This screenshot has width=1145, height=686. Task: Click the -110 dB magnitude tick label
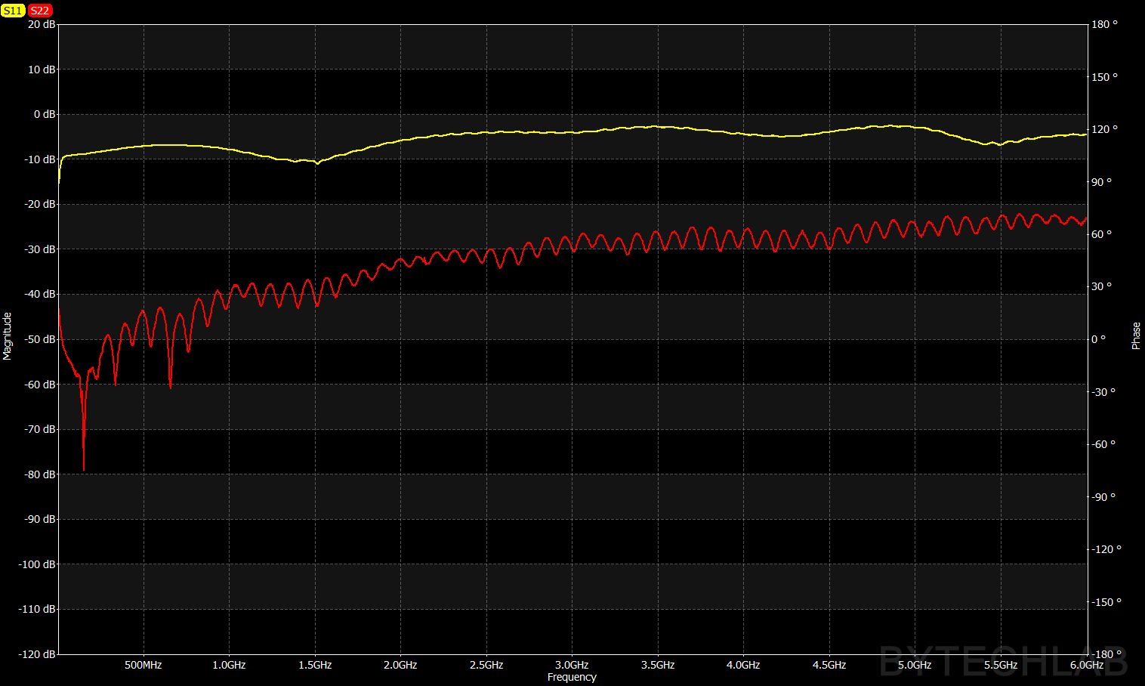(x=36, y=609)
